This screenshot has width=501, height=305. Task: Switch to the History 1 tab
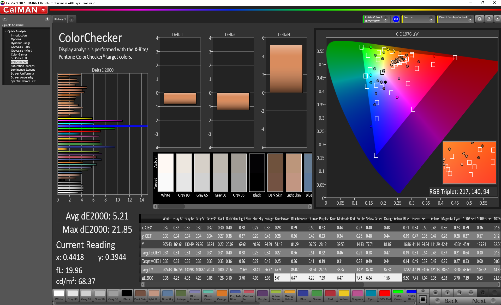click(x=60, y=19)
